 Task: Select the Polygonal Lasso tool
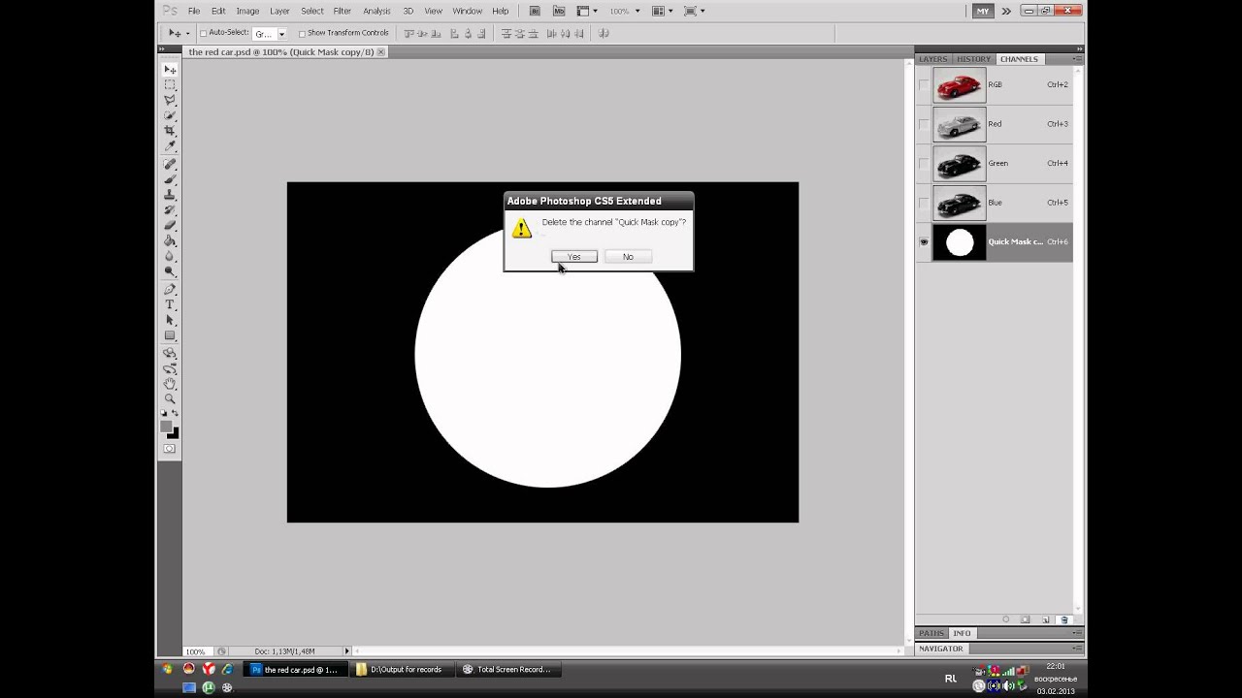click(x=170, y=100)
